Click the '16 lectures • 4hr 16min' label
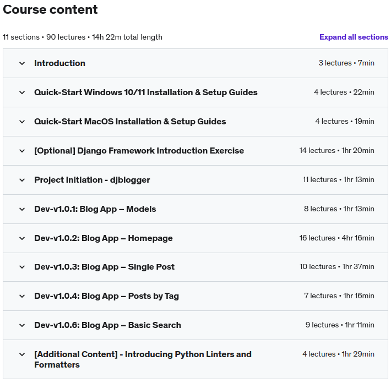Image resolution: width=391 pixels, height=383 pixels. click(336, 238)
